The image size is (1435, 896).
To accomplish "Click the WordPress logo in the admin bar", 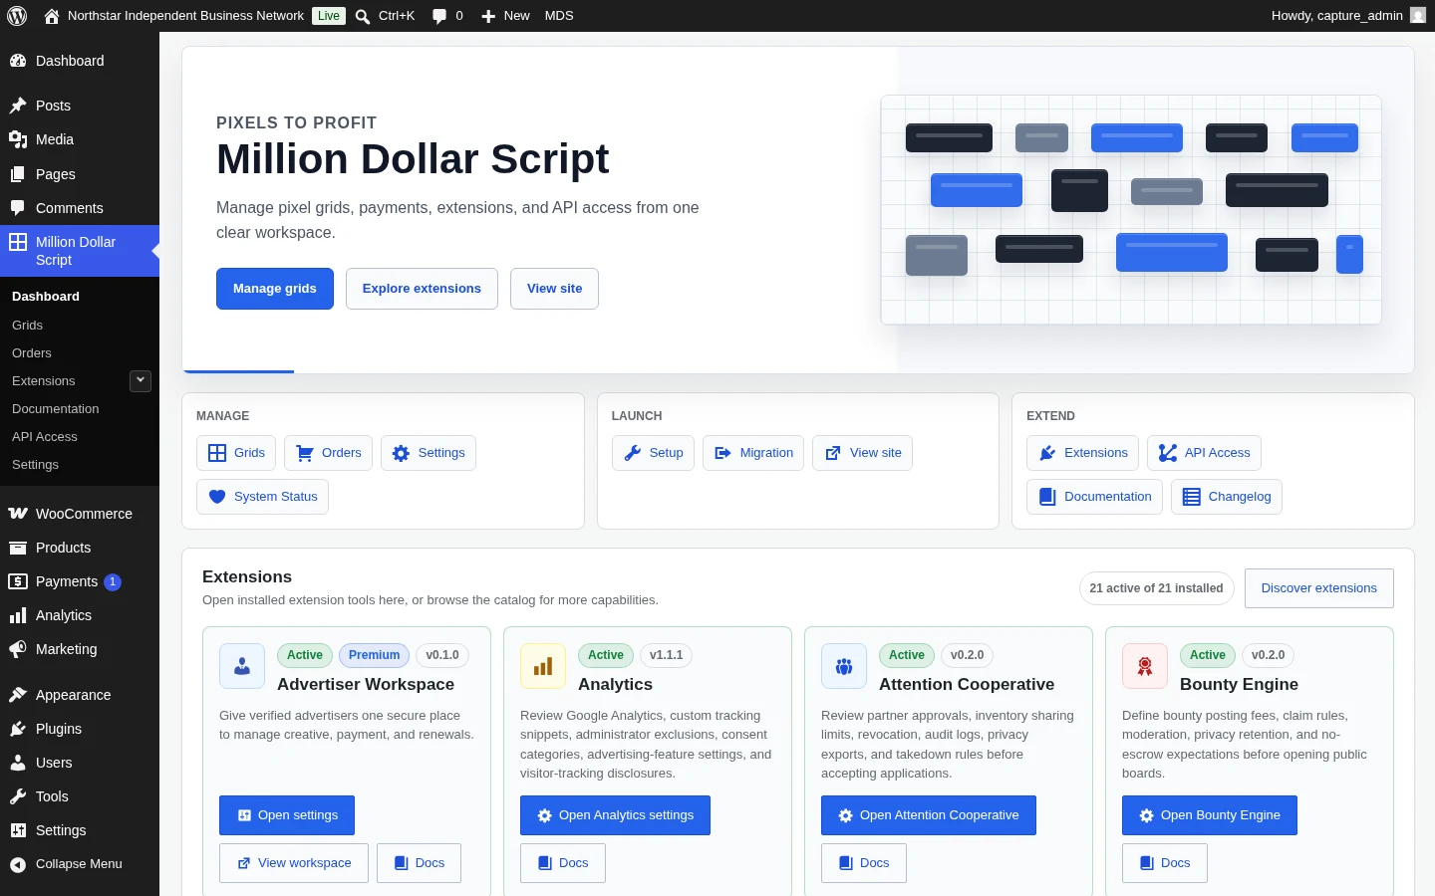I will coord(17,16).
